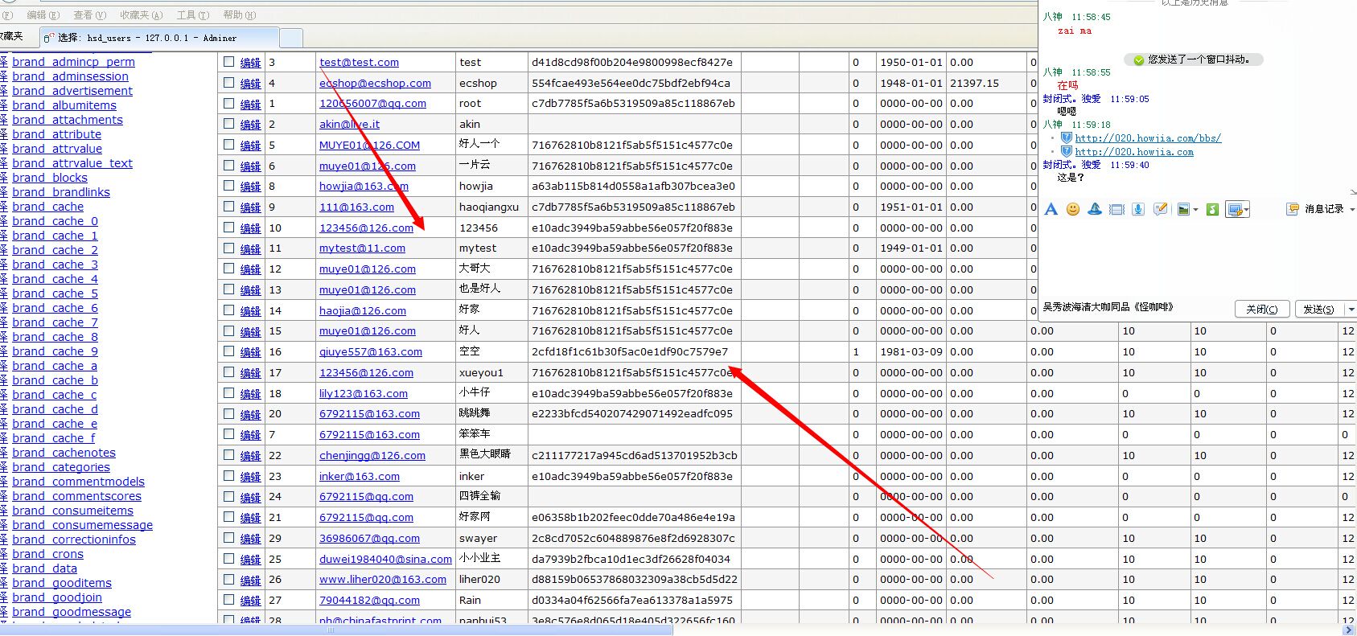Open email link duwei1984040@sina.com

pos(385,559)
